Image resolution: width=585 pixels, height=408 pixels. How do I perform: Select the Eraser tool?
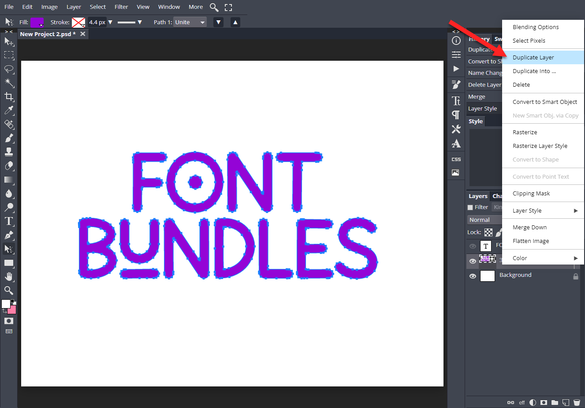[x=9, y=166]
